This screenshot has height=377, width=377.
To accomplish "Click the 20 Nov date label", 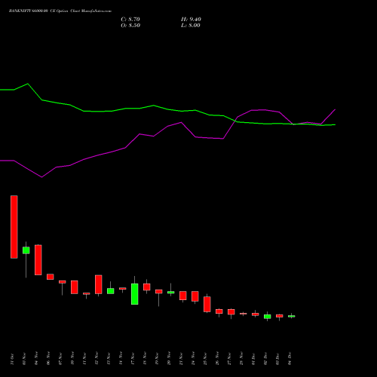I will tap(169, 359).
